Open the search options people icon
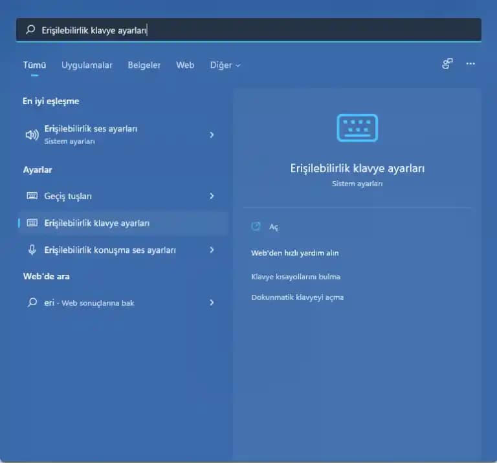 pos(447,64)
